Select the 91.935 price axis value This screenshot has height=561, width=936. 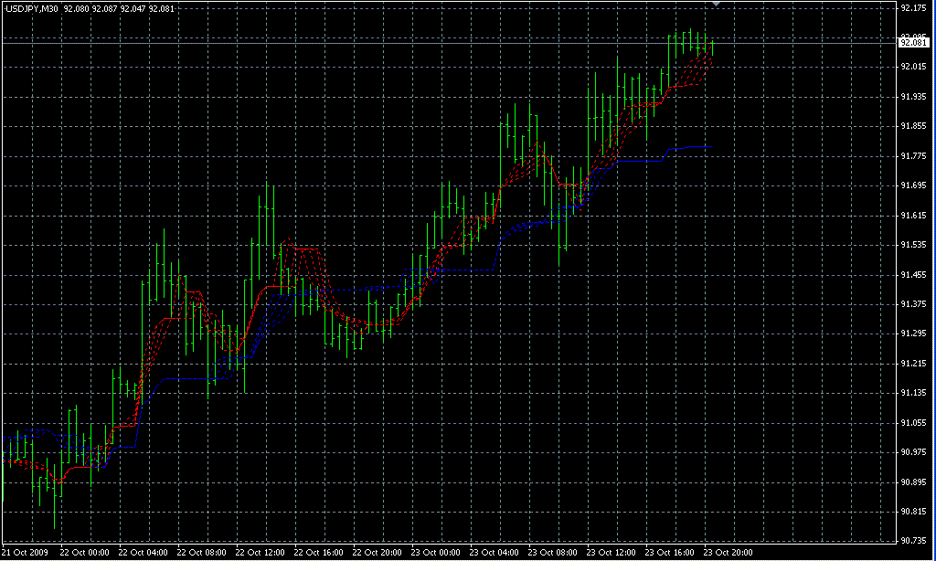(x=913, y=96)
